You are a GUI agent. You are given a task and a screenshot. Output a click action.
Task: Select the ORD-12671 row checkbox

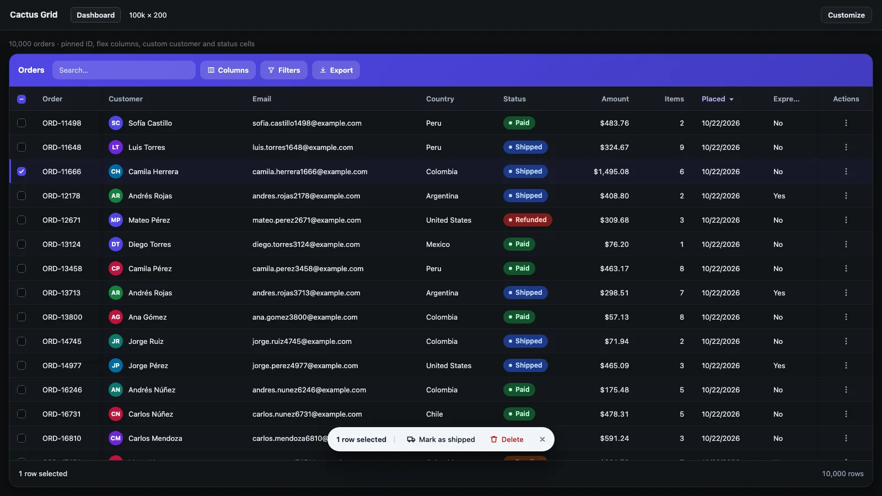[21, 220]
